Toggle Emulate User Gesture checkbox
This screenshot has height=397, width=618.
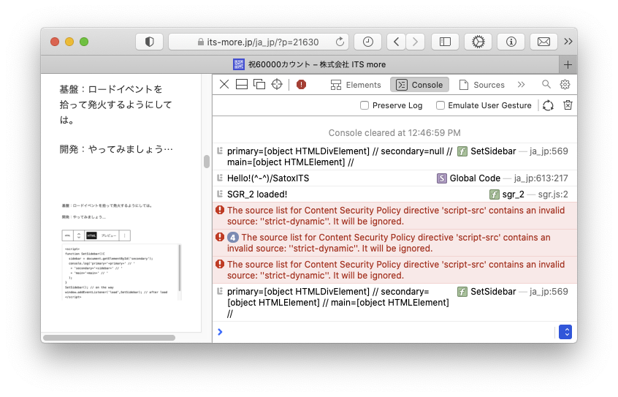pyautogui.click(x=440, y=105)
